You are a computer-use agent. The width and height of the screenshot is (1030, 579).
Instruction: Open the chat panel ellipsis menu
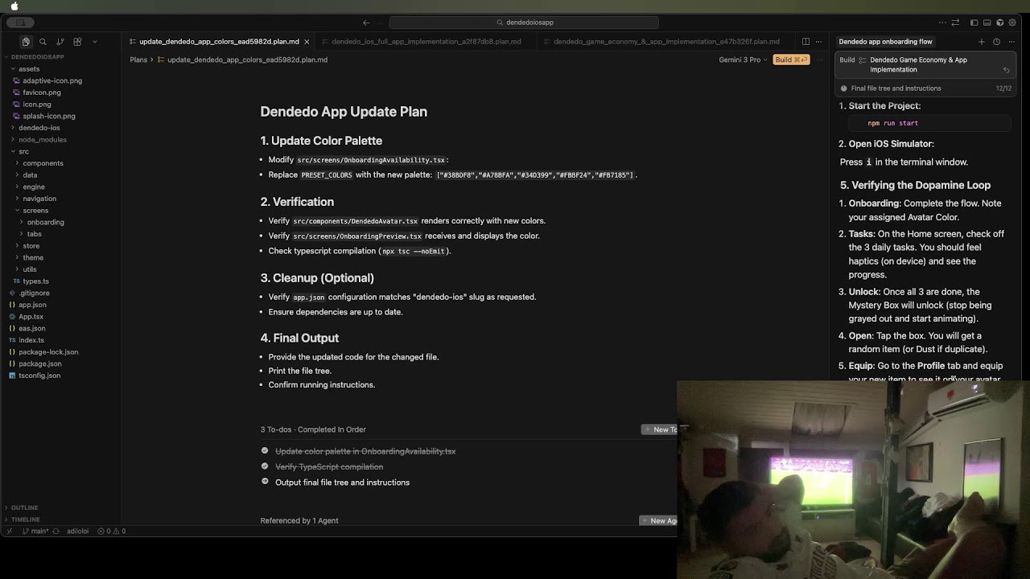pyautogui.click(x=1011, y=41)
